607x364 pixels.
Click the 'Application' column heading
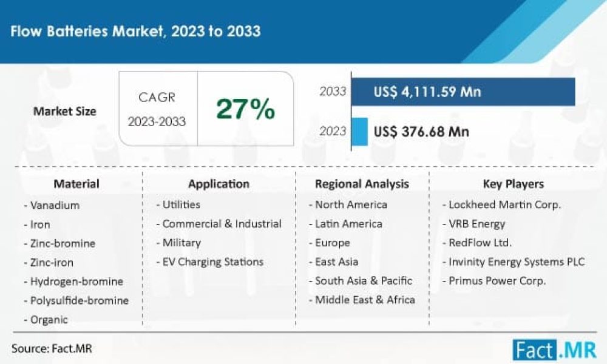coord(219,184)
